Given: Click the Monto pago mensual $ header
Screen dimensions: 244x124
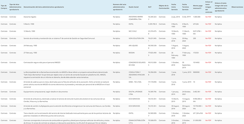Looking at the screenshot, I should (x=198, y=7).
